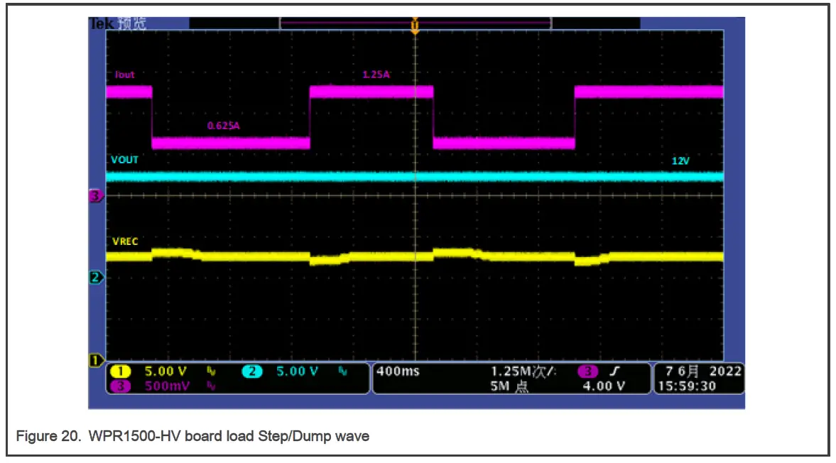Screen dimensions: 836x463
Task: Select the yellow Channel 1 badge
Action: [121, 371]
